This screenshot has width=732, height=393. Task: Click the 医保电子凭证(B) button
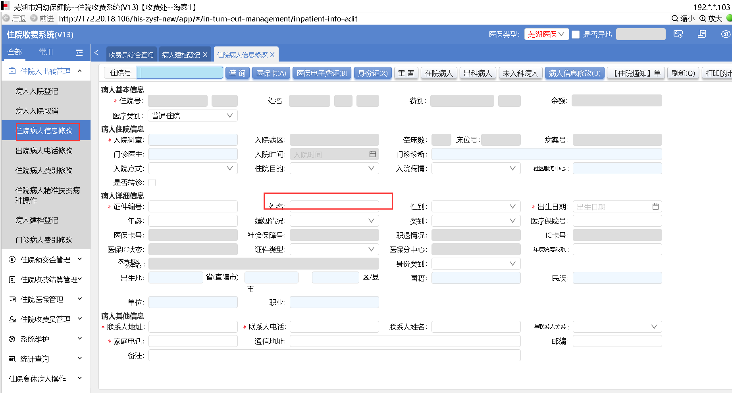[322, 73]
